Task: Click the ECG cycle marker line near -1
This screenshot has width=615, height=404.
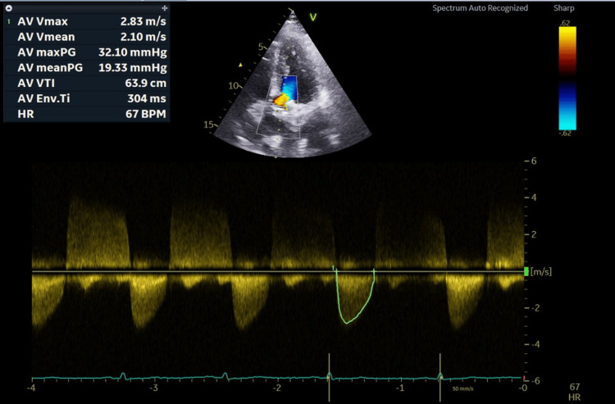Action: tap(440, 377)
